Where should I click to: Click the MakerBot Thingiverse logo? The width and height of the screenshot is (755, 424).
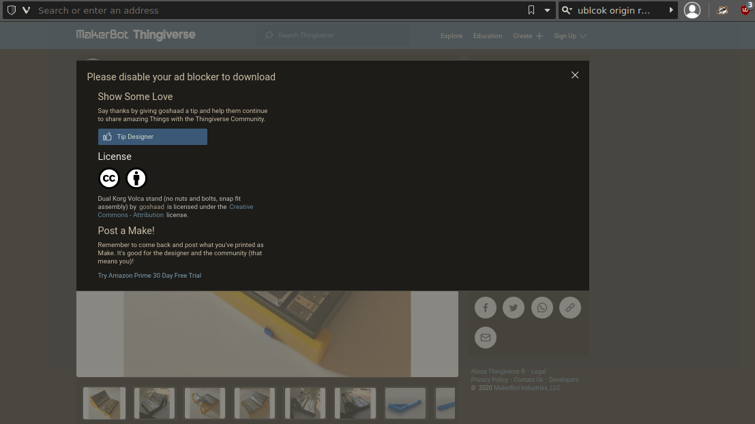pos(135,35)
